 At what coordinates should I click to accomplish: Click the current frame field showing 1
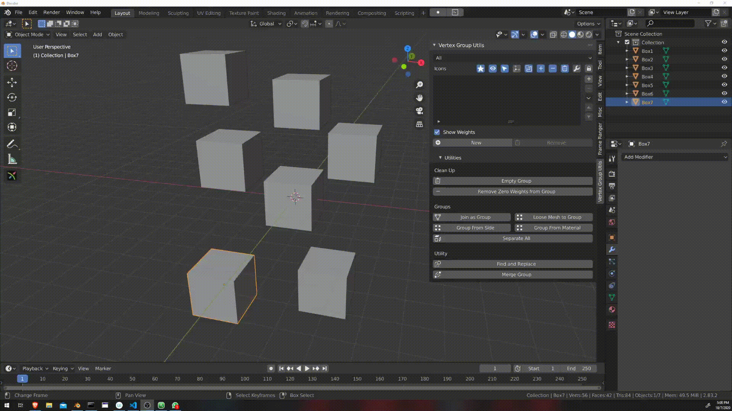pos(495,368)
